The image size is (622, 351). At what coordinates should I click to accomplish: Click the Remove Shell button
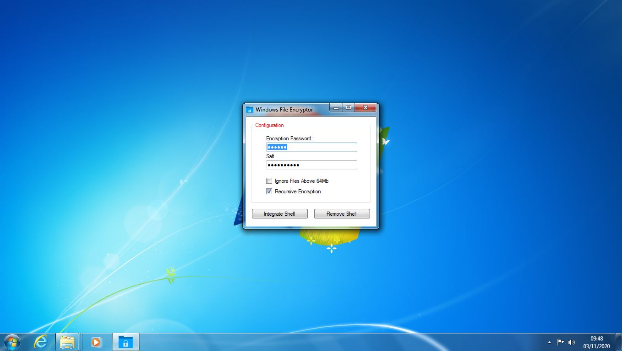click(x=342, y=214)
